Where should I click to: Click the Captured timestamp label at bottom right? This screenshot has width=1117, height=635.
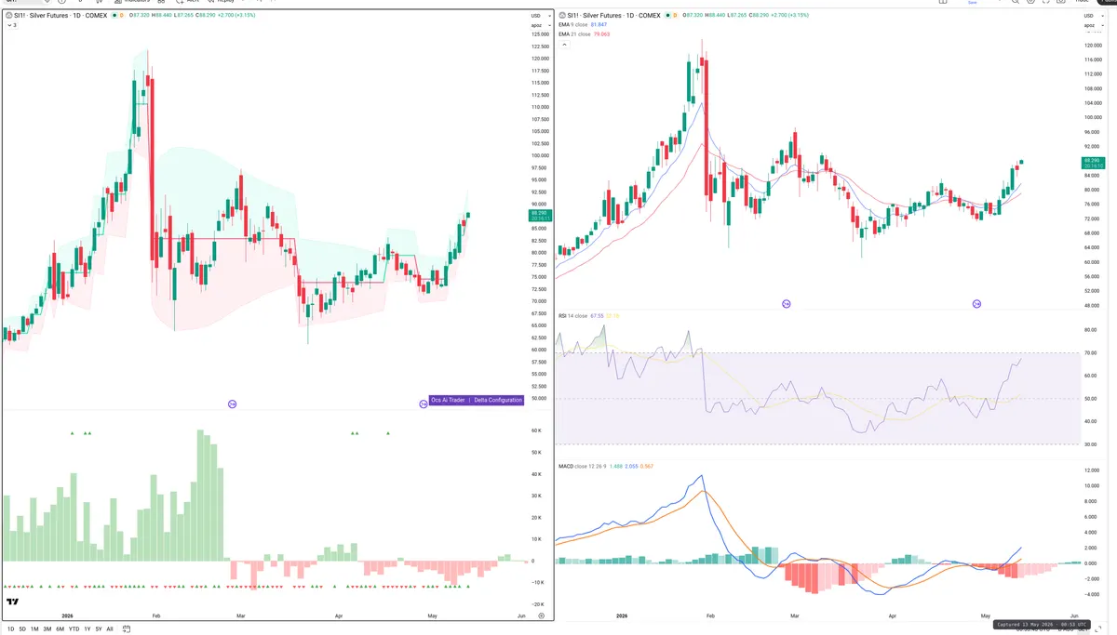tap(1040, 625)
